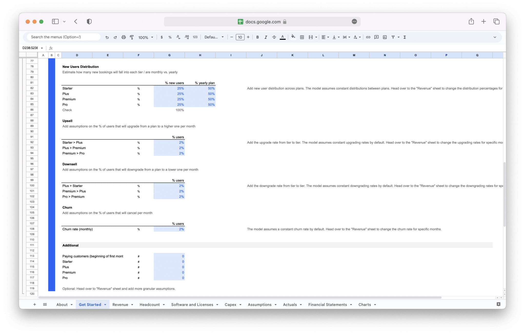
Task: Expand the text wrapping options
Action: [x=349, y=37]
